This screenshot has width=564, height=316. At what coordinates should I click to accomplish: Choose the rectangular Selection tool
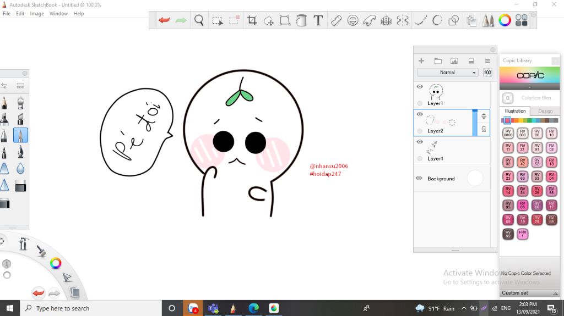(217, 20)
